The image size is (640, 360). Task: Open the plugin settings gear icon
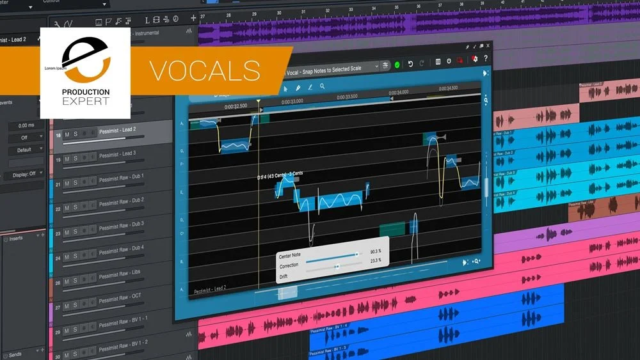pyautogui.click(x=475, y=59)
